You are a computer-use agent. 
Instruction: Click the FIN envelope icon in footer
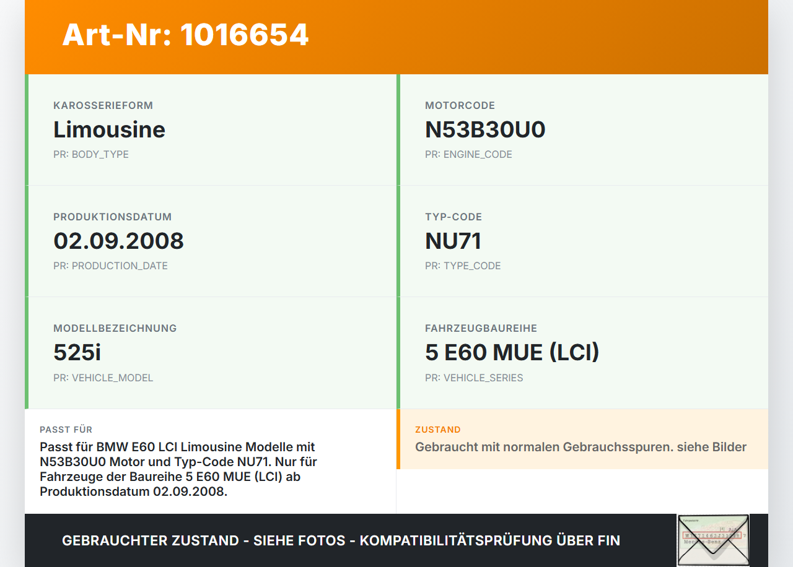click(712, 540)
